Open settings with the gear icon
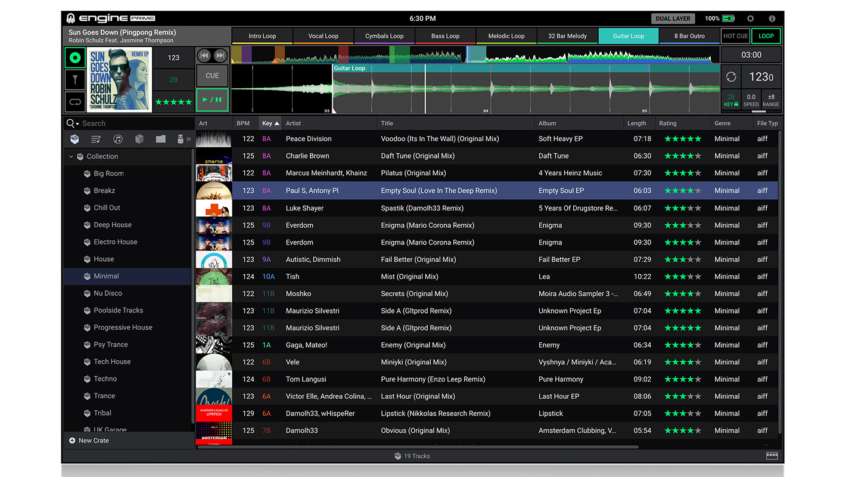This screenshot has height=477, width=846. (750, 18)
